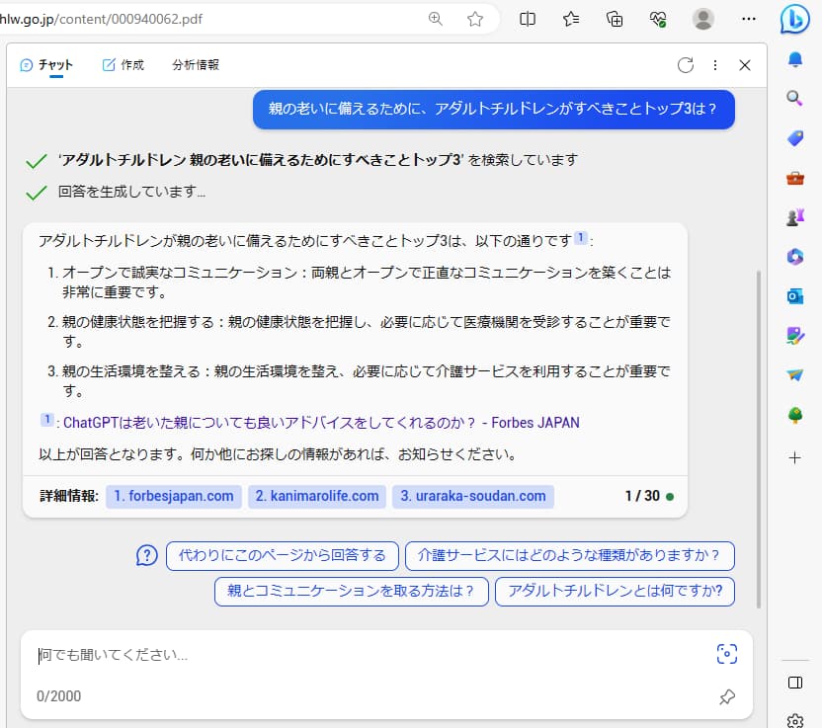Screen dimensions: 822x728
Task: Open the chat panel's more options menu
Action: coord(715,64)
